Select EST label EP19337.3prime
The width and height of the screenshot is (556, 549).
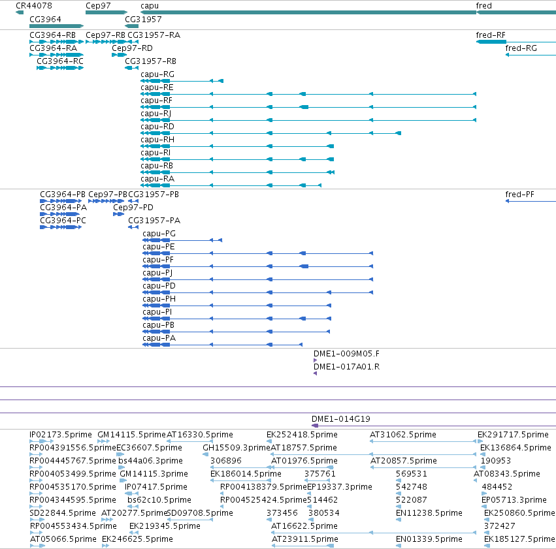click(340, 487)
